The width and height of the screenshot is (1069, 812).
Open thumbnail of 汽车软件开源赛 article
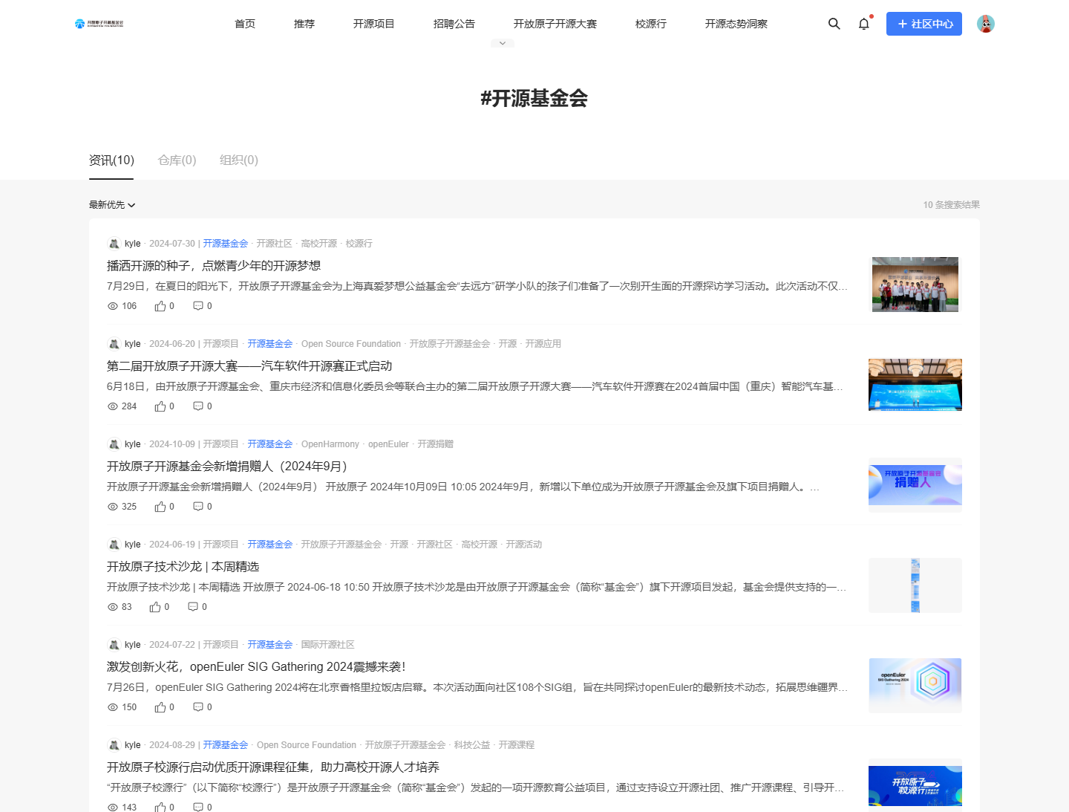point(915,385)
